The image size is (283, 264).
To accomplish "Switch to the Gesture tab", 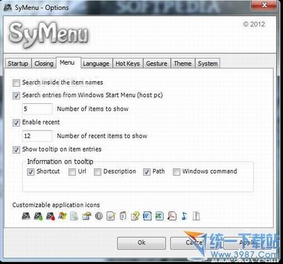I will (x=156, y=63).
